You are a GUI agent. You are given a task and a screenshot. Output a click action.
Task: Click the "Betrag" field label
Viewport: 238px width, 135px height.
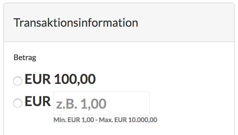pyautogui.click(x=25, y=58)
